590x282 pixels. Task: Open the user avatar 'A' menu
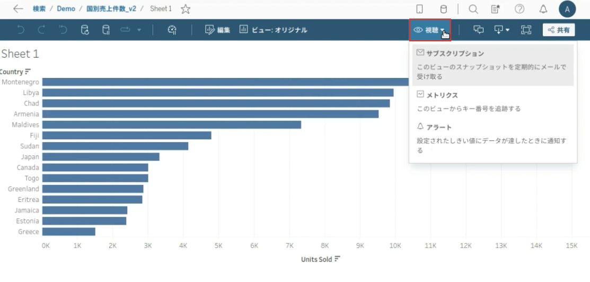click(567, 9)
